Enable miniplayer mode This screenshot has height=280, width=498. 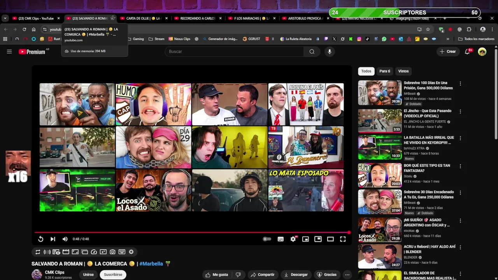305,239
